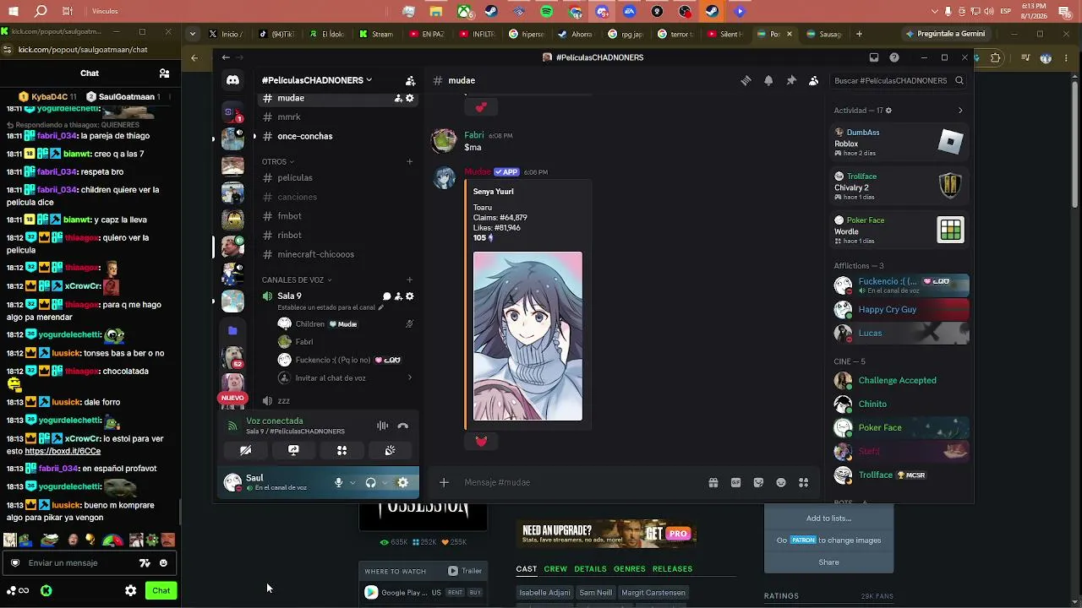The height and width of the screenshot is (608, 1082).
Task: Open GIF picker in message bar
Action: [735, 482]
